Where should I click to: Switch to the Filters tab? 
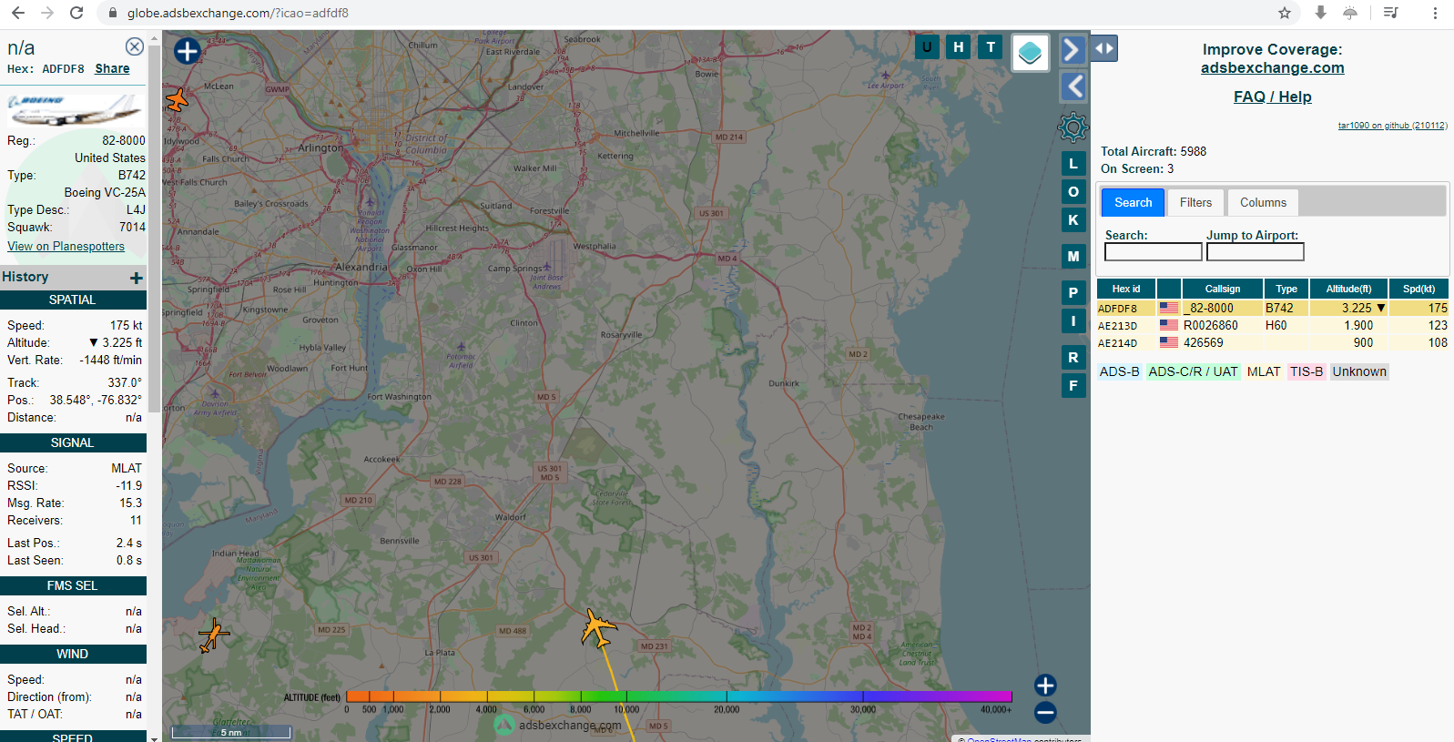click(x=1195, y=202)
